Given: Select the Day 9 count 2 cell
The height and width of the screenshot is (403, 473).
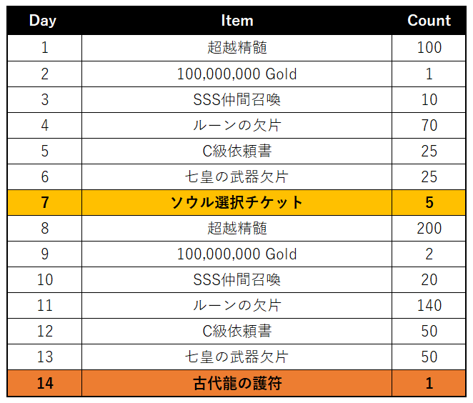Looking at the screenshot, I should (429, 254).
